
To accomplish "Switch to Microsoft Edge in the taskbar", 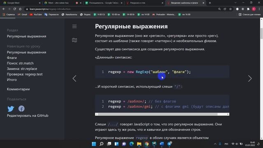I will [131, 144].
